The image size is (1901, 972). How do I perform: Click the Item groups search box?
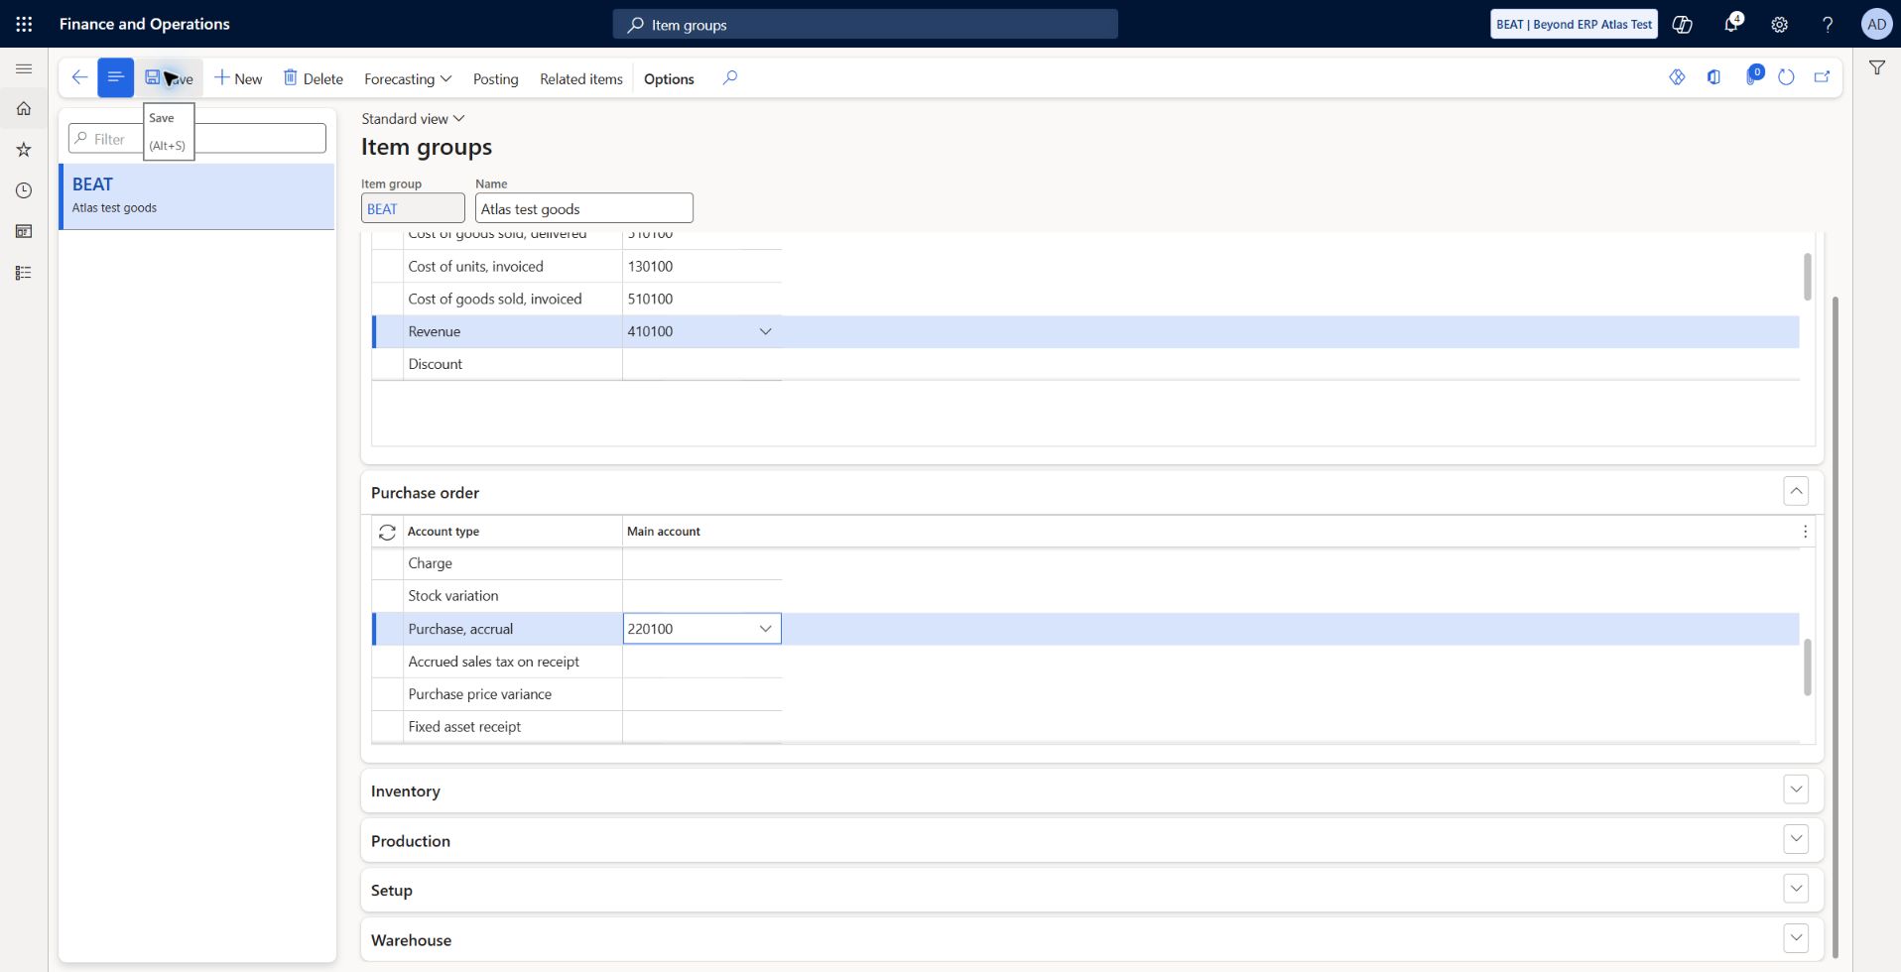865,24
